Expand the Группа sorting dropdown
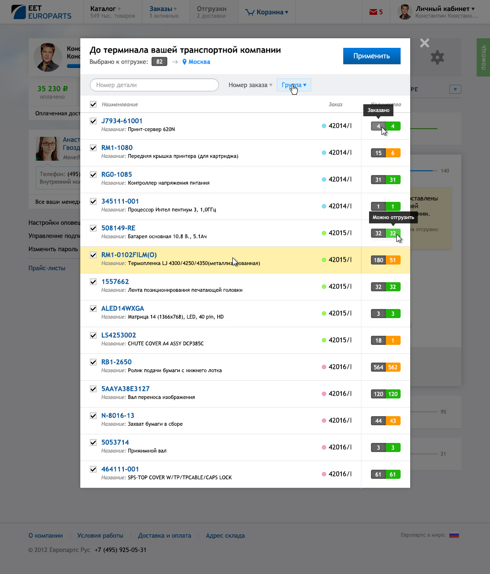 [294, 85]
